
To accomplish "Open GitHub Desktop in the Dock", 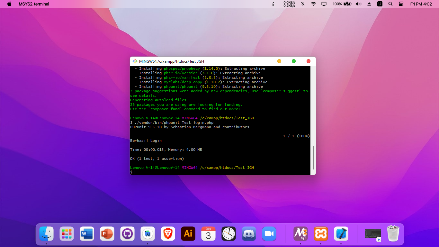I will coord(127,234).
